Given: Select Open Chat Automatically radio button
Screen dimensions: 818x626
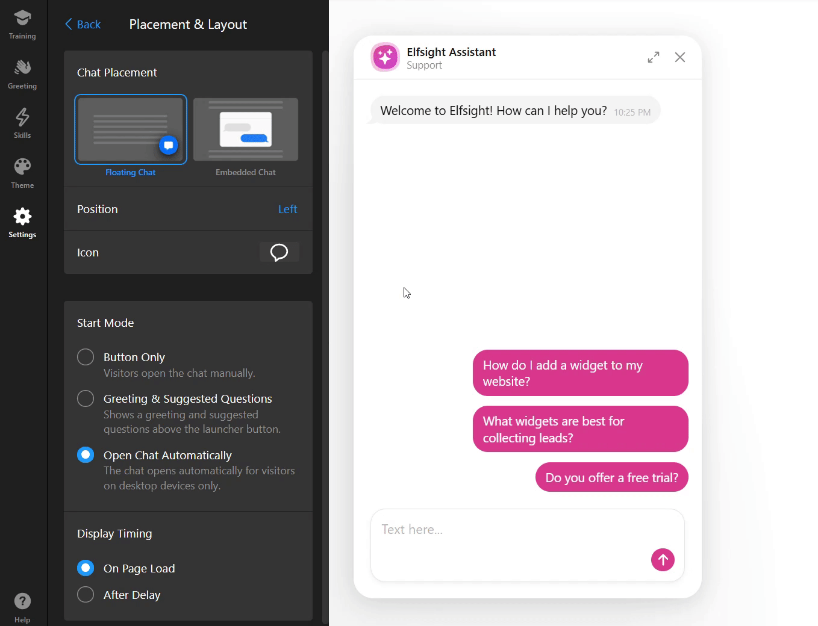Looking at the screenshot, I should point(86,454).
